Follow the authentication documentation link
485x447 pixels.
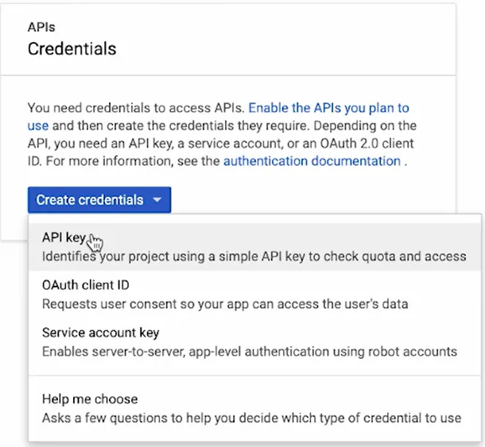tap(312, 160)
